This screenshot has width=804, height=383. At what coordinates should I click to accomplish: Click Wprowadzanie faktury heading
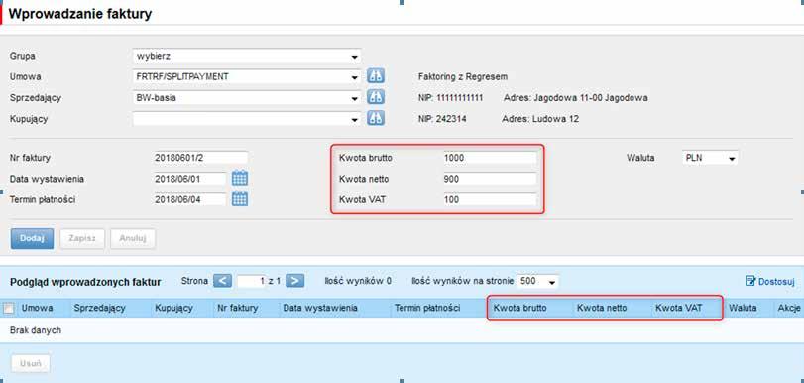(x=80, y=14)
